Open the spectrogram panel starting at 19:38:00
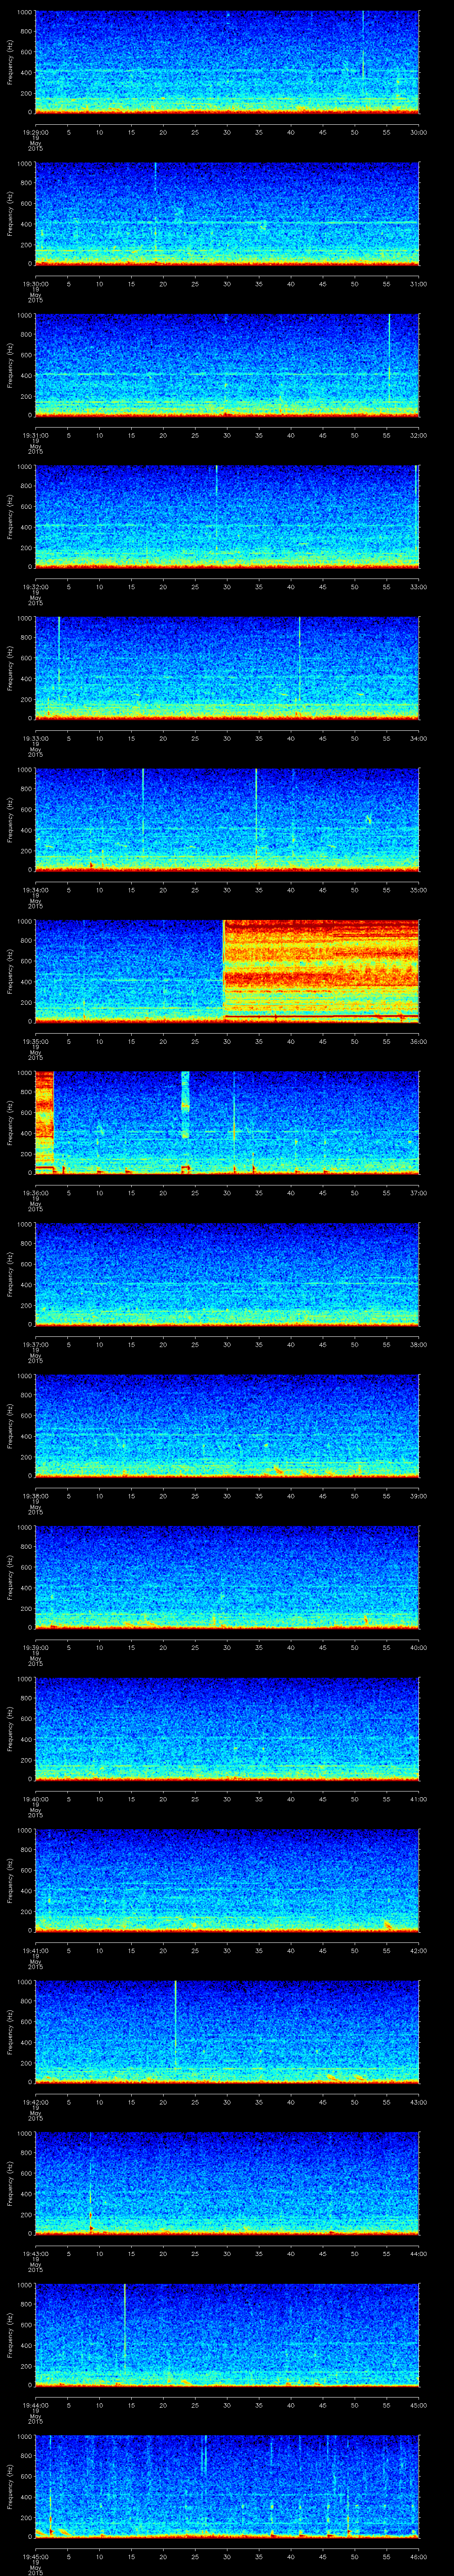 [x=227, y=1426]
